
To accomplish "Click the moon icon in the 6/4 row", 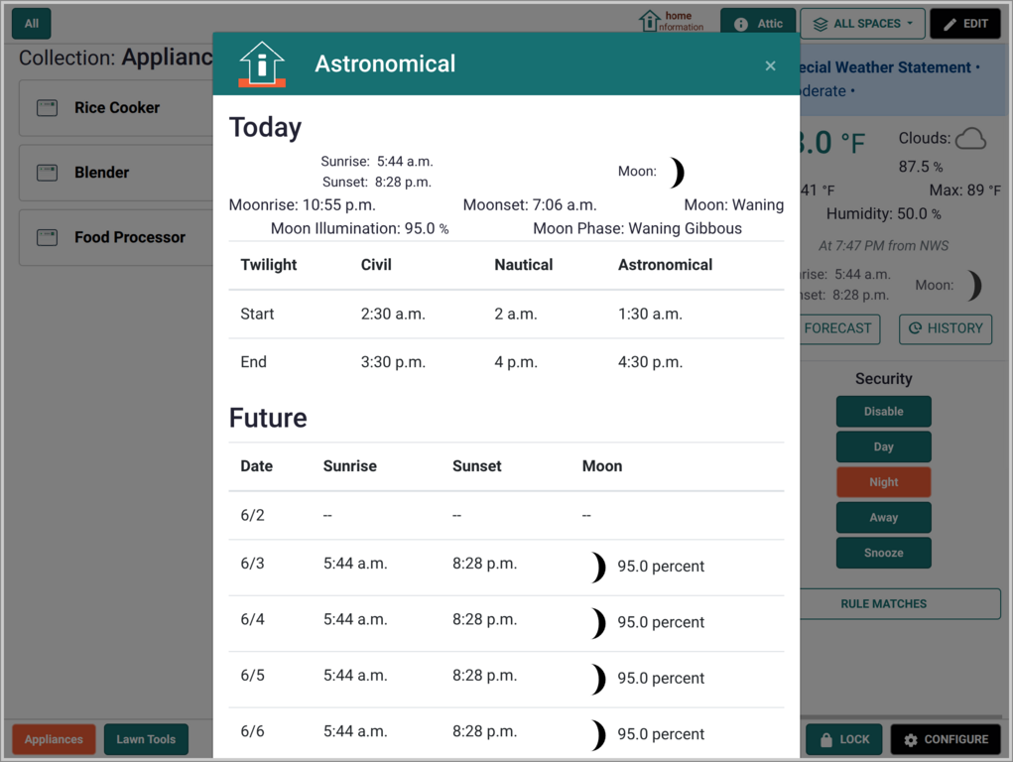I will [599, 623].
